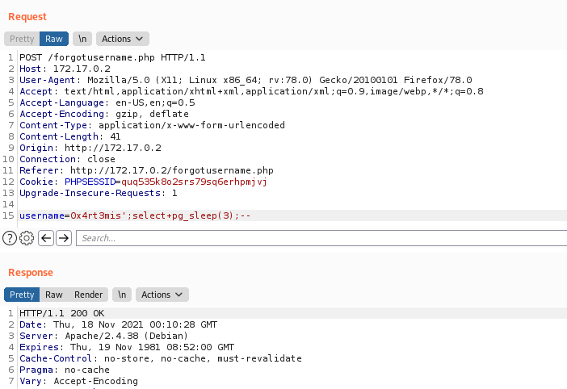
Task: Switch Request view to Pretty tab
Action: tap(22, 39)
